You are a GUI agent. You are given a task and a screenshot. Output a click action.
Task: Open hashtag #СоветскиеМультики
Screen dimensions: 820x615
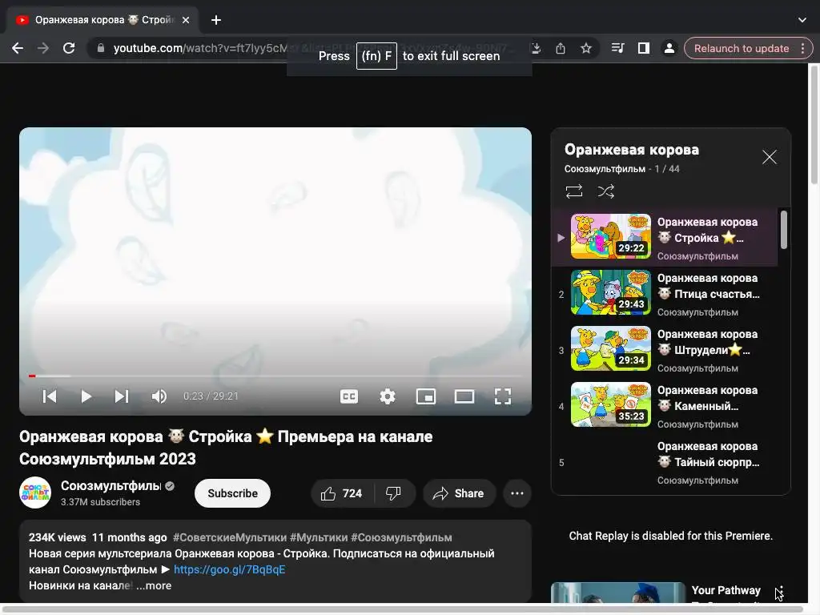point(230,537)
